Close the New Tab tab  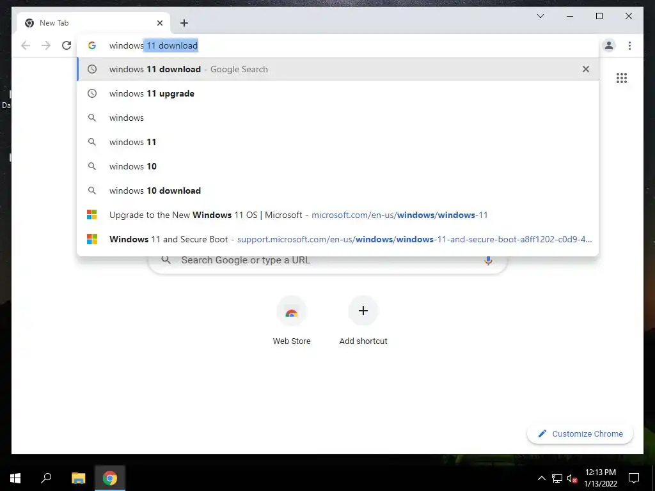(159, 23)
